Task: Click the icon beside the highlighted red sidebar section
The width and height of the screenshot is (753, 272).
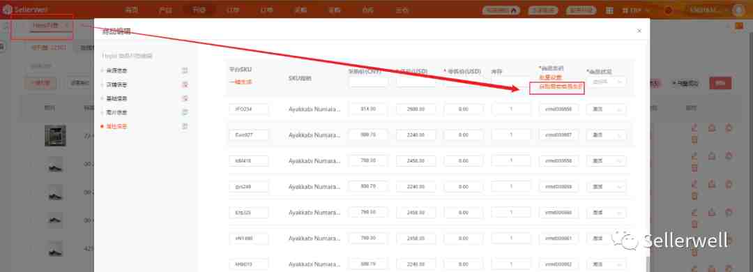Action: [185, 126]
